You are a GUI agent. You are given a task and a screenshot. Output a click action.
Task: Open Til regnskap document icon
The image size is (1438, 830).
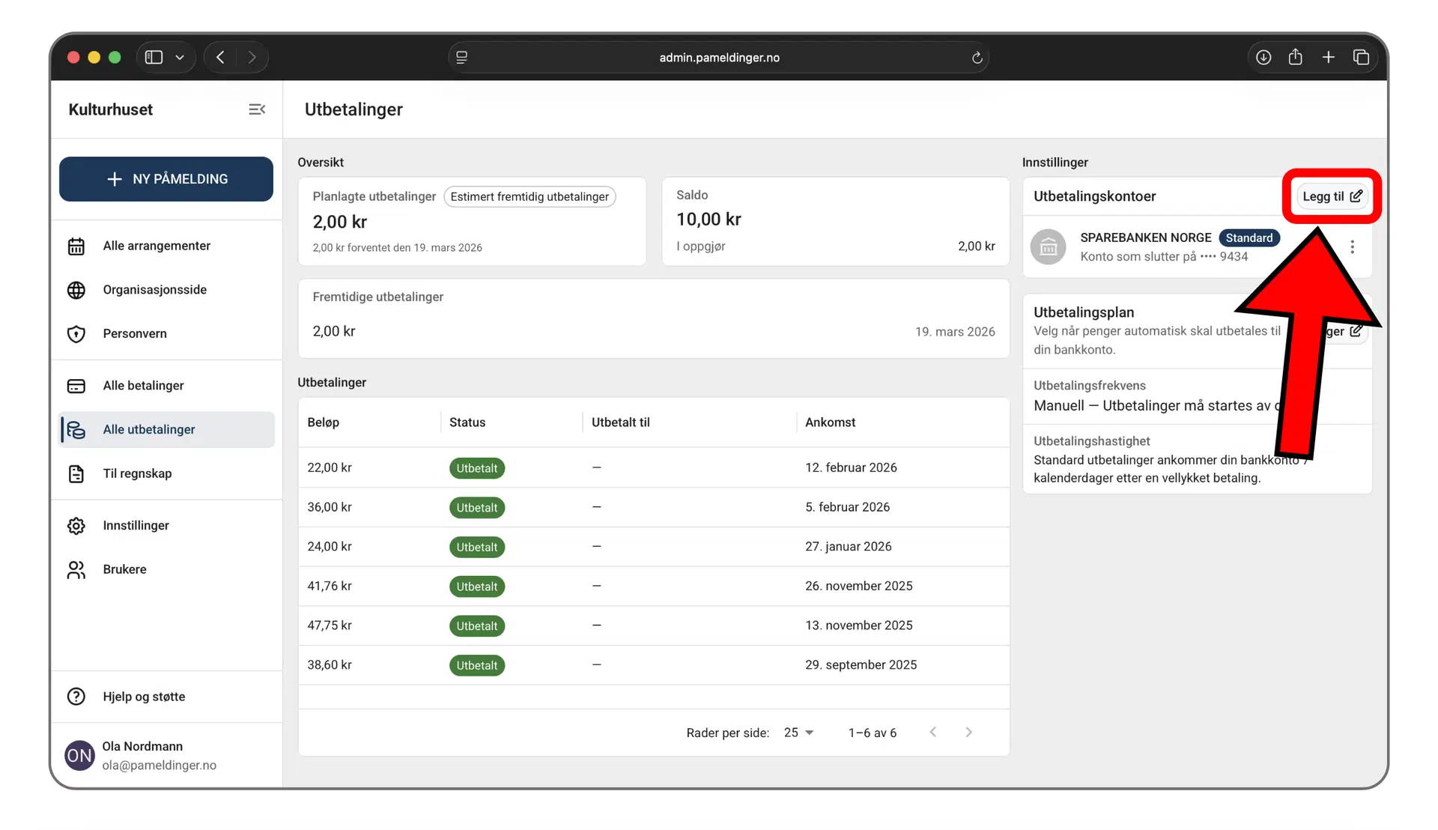point(76,474)
